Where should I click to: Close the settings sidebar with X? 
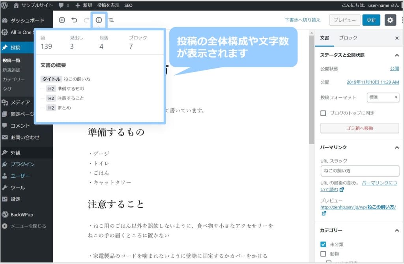[397, 38]
